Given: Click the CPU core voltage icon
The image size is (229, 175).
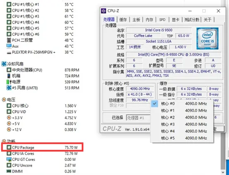Looking at the screenshot, I should 9,105.
